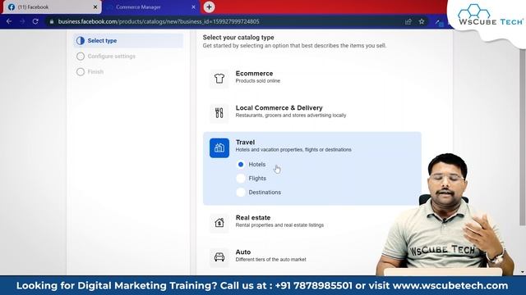Click the Select type half-circle step icon
This screenshot has width=526, height=295.
(81, 41)
